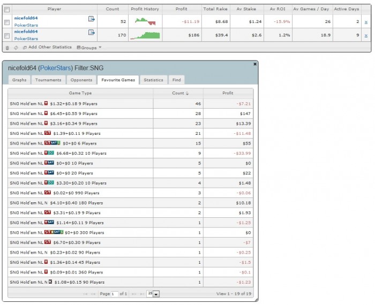Click PokerStars link in the panel title
The width and height of the screenshot is (375, 305).
tap(56, 68)
